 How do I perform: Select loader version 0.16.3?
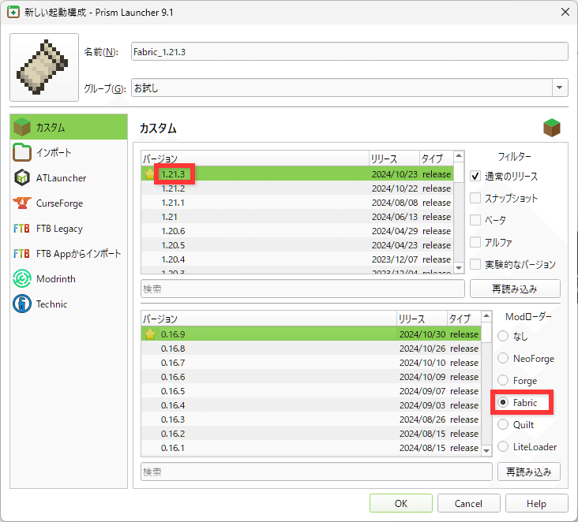coord(311,419)
